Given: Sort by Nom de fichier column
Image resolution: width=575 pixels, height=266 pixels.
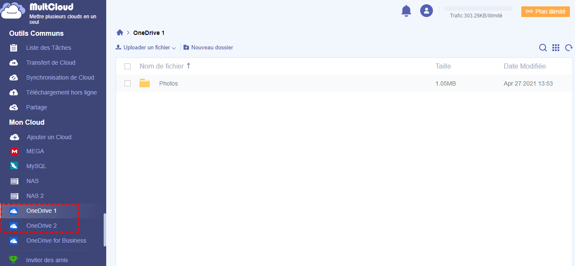Looking at the screenshot, I should (162, 66).
